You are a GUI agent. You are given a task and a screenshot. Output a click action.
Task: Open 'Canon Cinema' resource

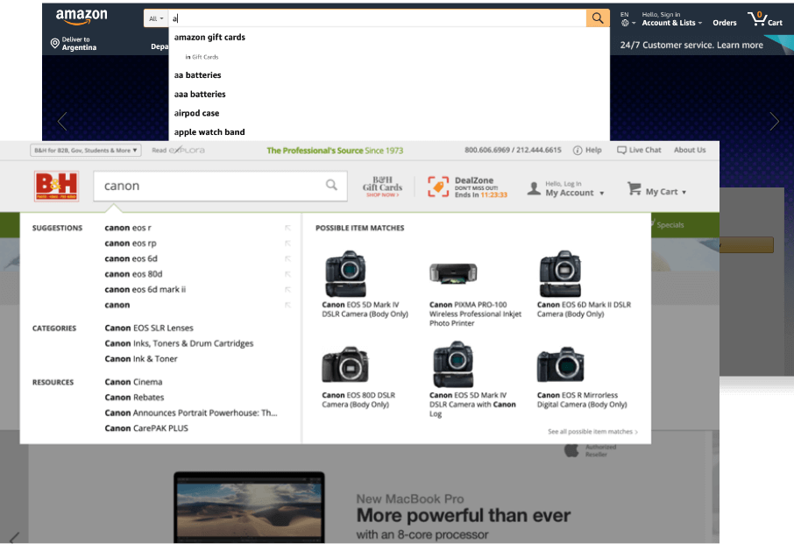coord(134,382)
